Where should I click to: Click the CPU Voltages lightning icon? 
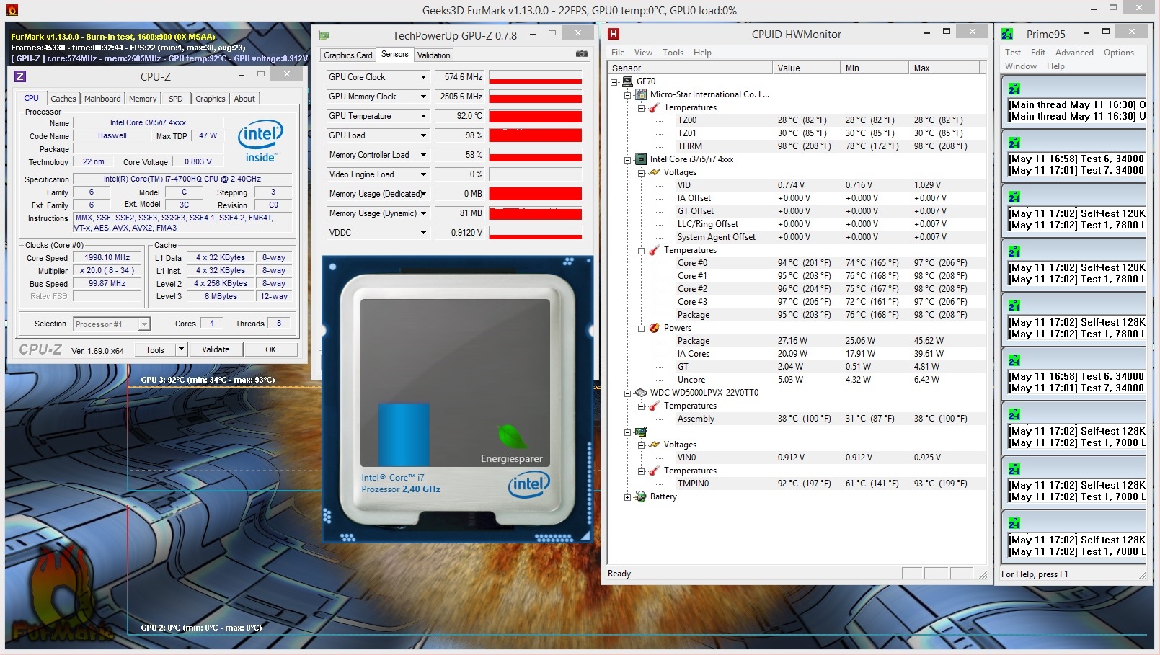pos(654,172)
